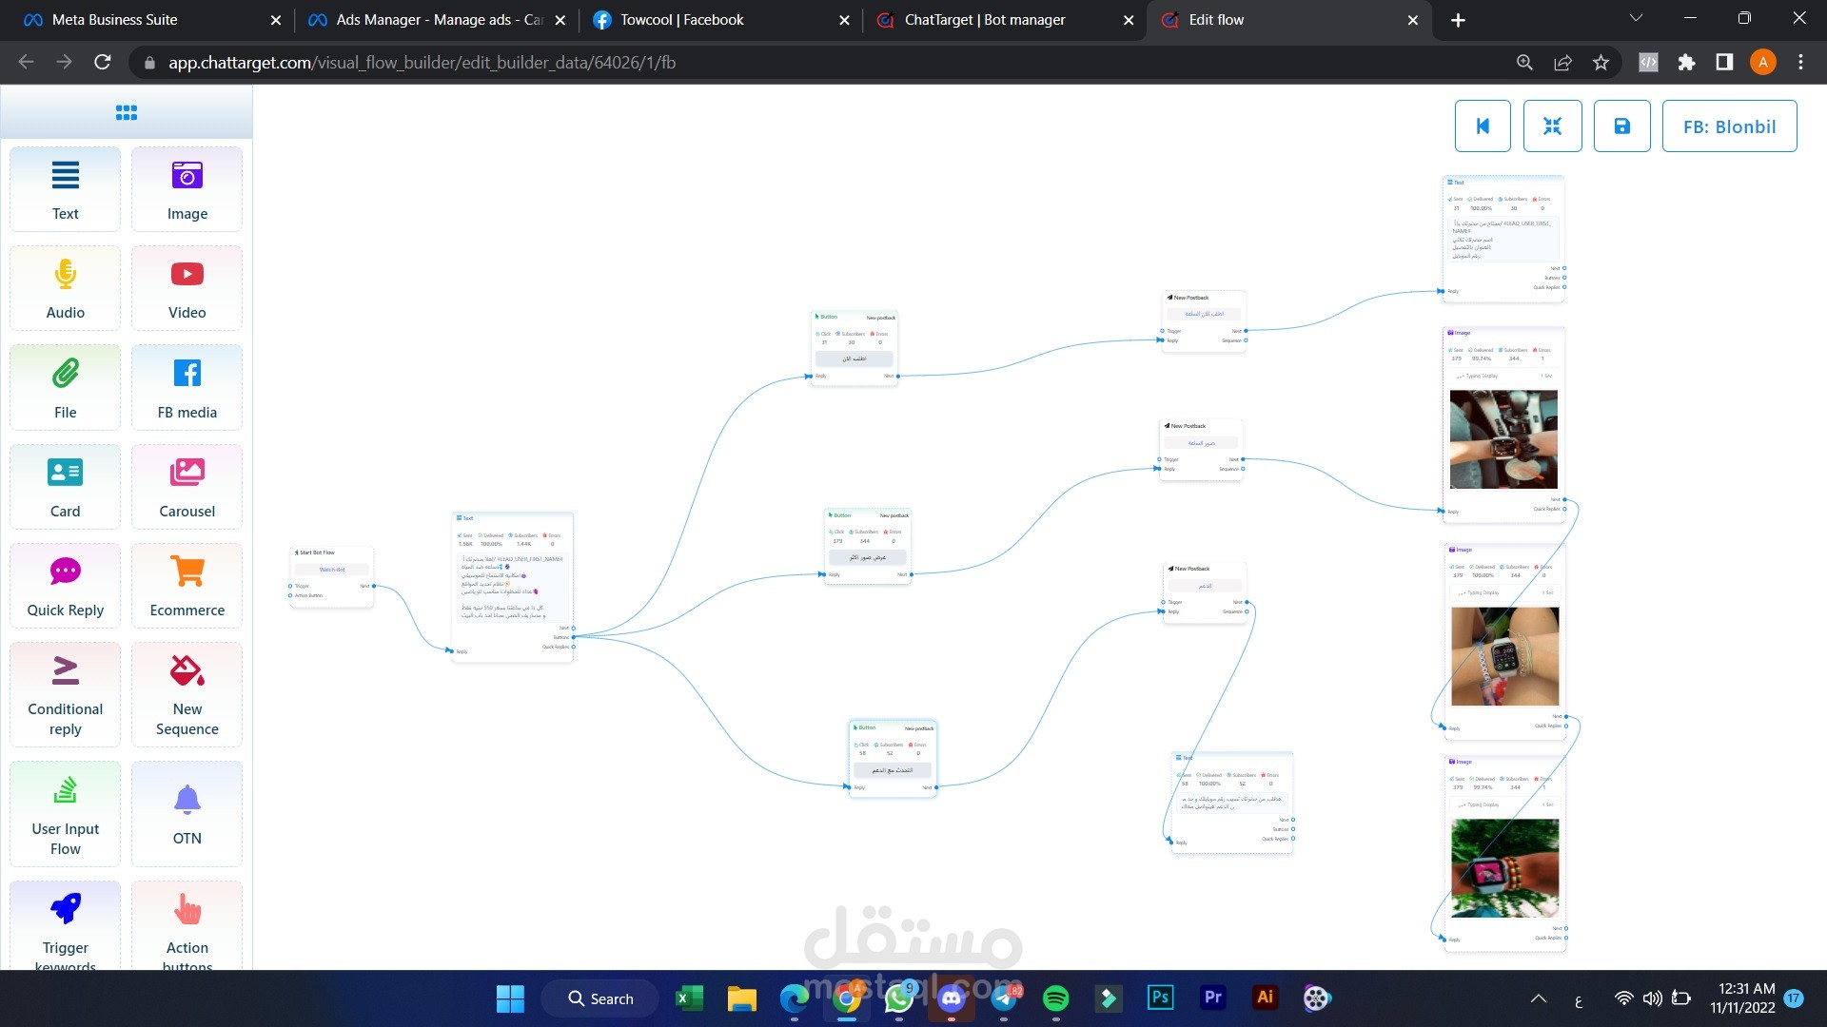Click the fit-to-screen compress button
This screenshot has height=1027, width=1827.
click(1552, 126)
